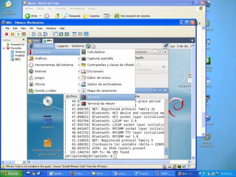Open the GNOME Aplicaciones menu
236x177 pixels.
42,46
